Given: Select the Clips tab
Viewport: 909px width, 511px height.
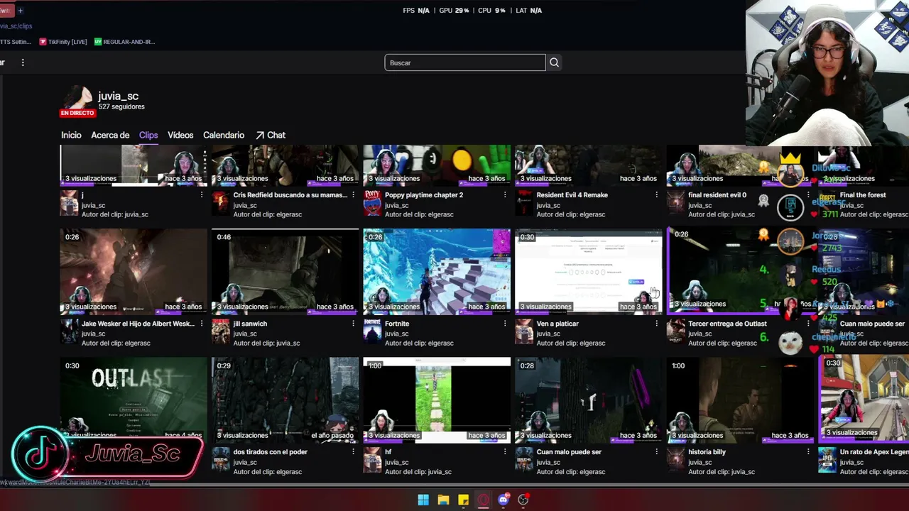Looking at the screenshot, I should (x=148, y=135).
